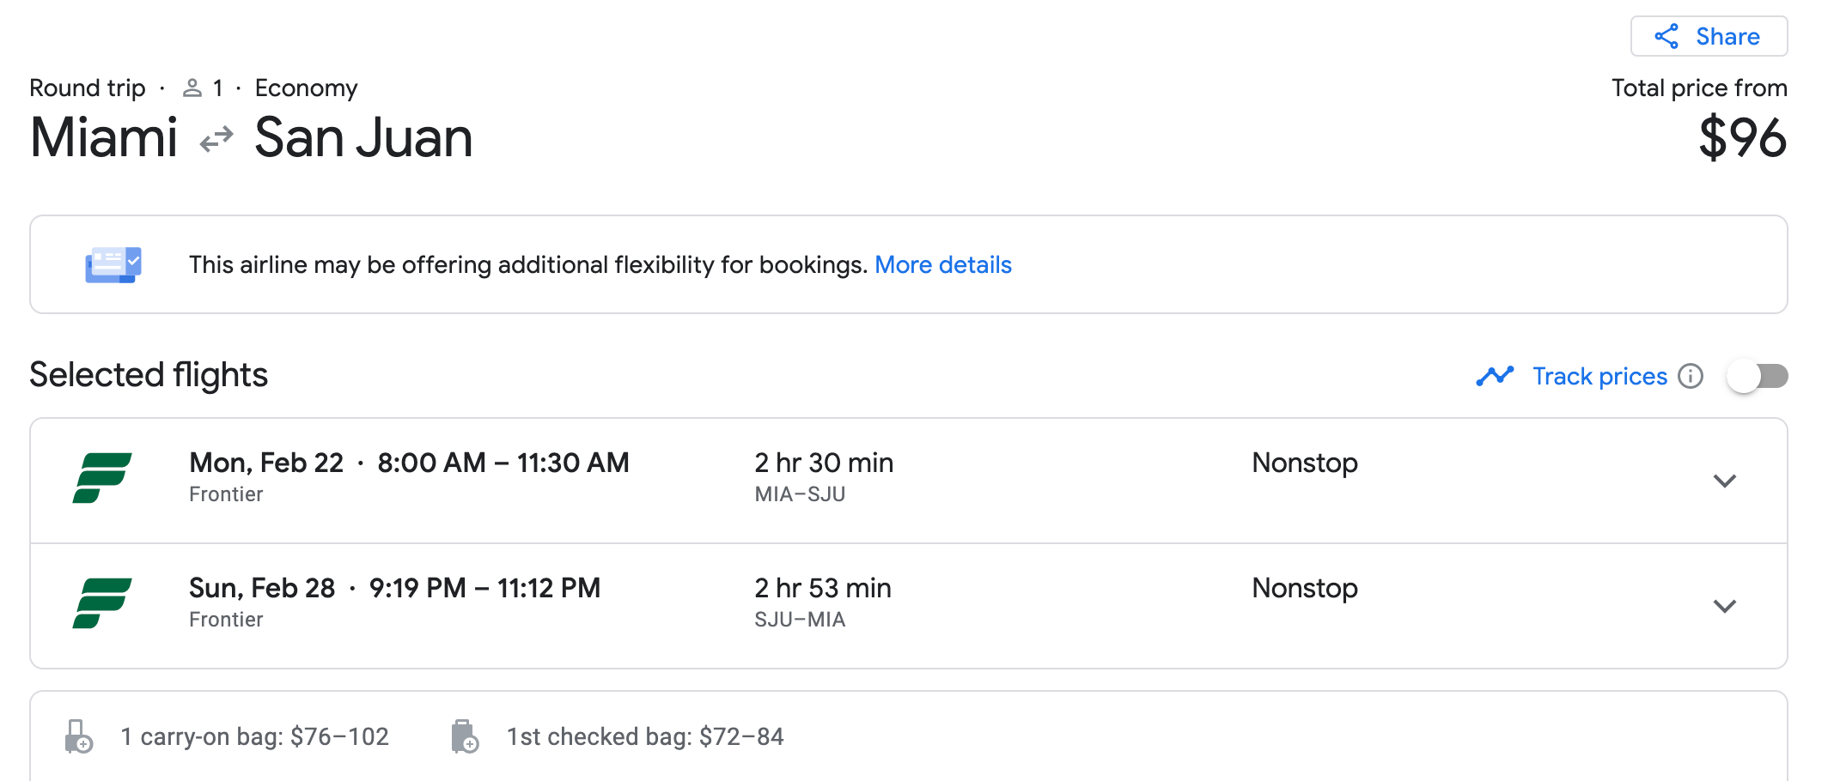This screenshot has height=781, width=1840.
Task: Click the Share button
Action: pyautogui.click(x=1709, y=36)
